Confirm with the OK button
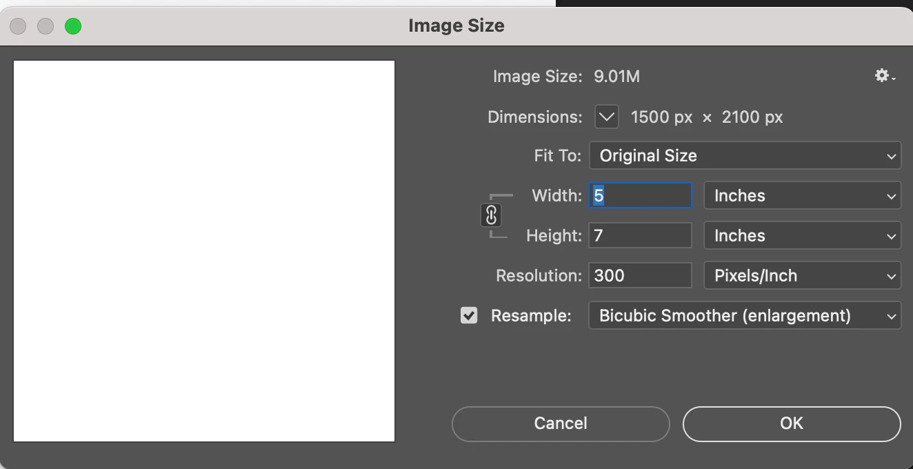This screenshot has width=913, height=469. 792,423
